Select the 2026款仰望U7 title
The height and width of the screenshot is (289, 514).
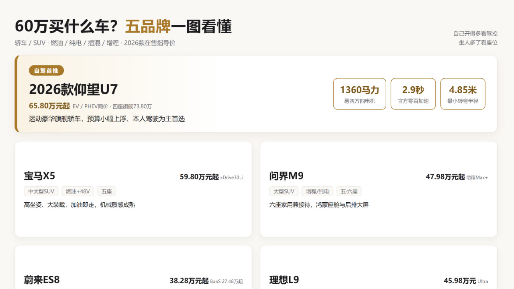73,90
